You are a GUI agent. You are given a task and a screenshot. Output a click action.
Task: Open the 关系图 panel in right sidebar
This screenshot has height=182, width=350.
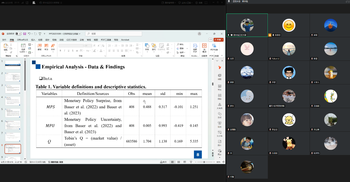coord(220,106)
